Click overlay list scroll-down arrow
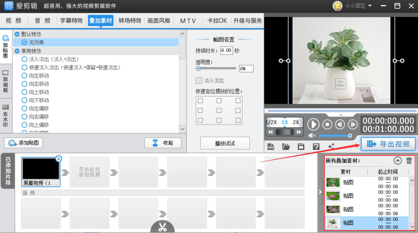The height and width of the screenshot is (233, 418). tap(412, 226)
